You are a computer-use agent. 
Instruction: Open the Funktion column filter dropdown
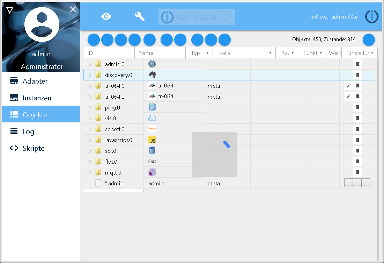(x=321, y=53)
